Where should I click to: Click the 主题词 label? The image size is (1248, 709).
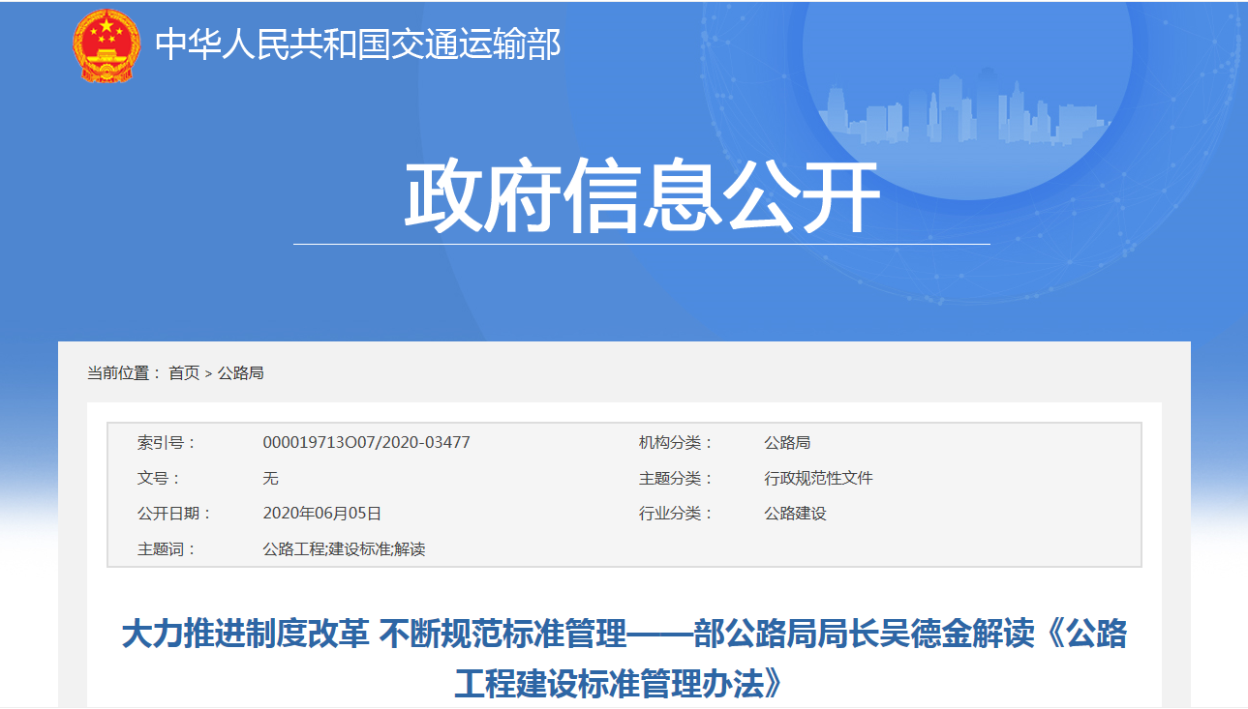[x=166, y=549]
